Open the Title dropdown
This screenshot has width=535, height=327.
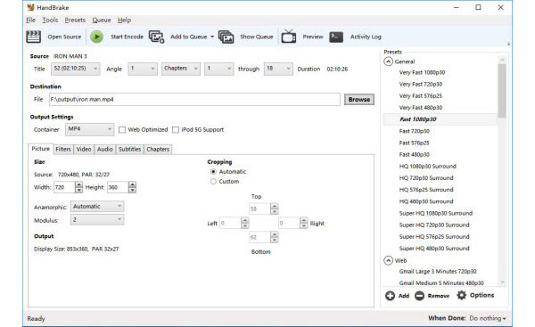tap(76, 69)
